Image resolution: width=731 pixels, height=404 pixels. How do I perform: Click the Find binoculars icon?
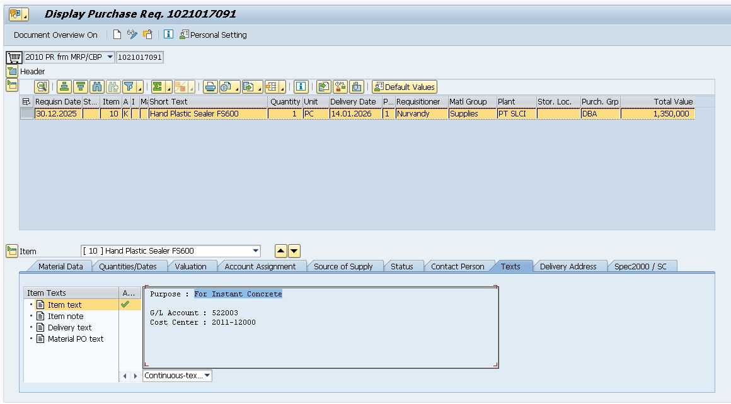click(96, 87)
